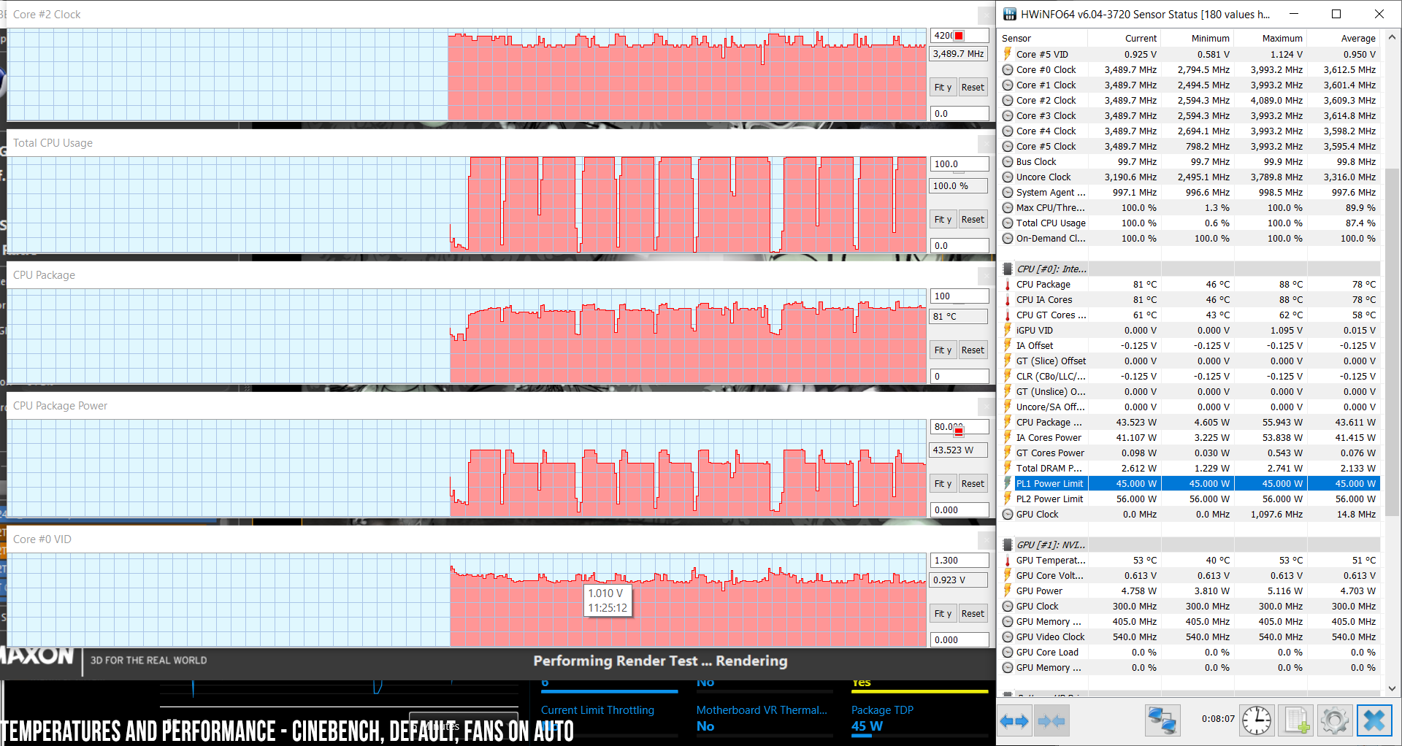Click sensor list scrollbar up arrow
The height and width of the screenshot is (746, 1402).
click(1392, 37)
